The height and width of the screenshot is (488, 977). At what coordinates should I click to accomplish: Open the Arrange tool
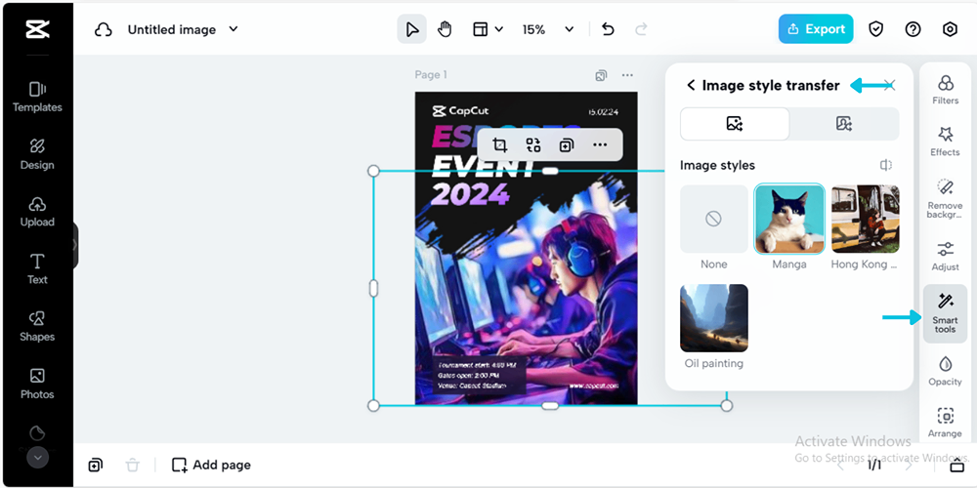point(945,424)
